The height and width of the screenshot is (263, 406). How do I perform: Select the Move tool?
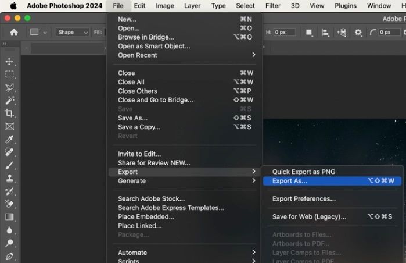coord(9,62)
